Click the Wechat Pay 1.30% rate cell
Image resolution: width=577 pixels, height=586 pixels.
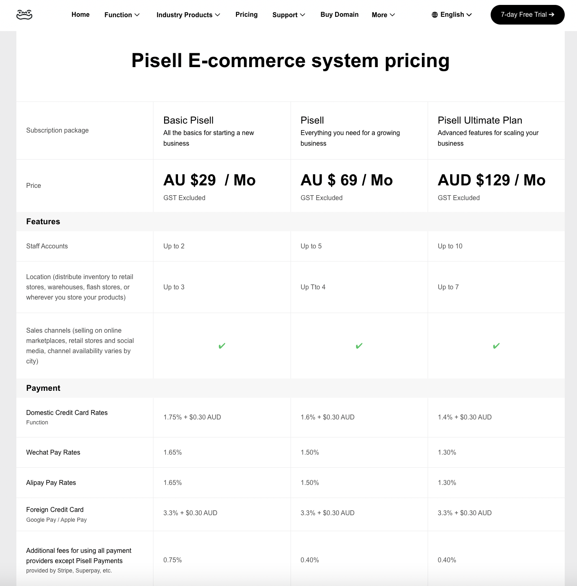tap(447, 452)
